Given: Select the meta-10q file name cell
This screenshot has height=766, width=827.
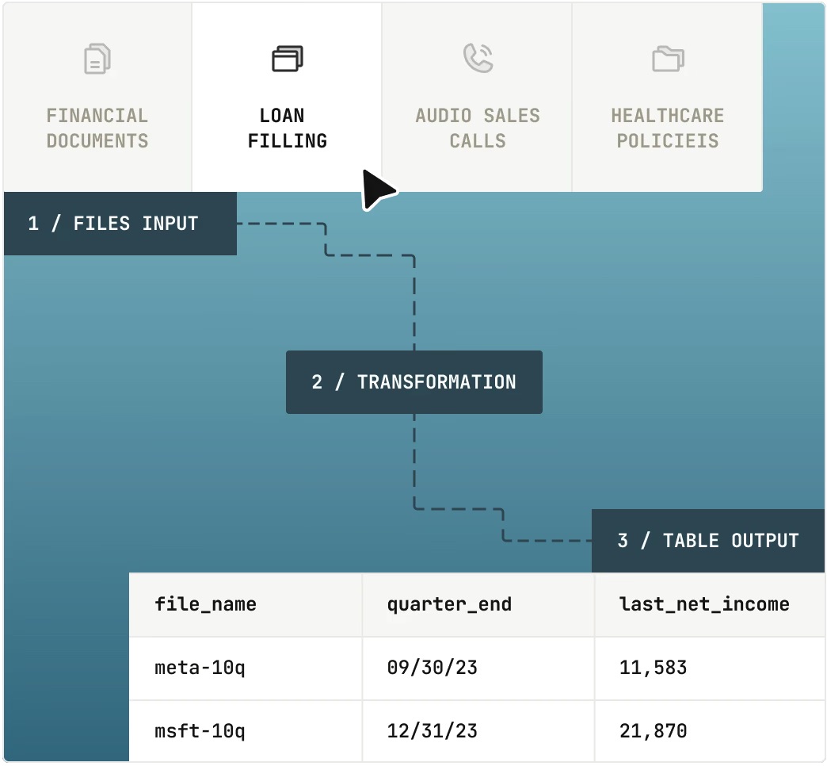Looking at the screenshot, I should point(200,668).
